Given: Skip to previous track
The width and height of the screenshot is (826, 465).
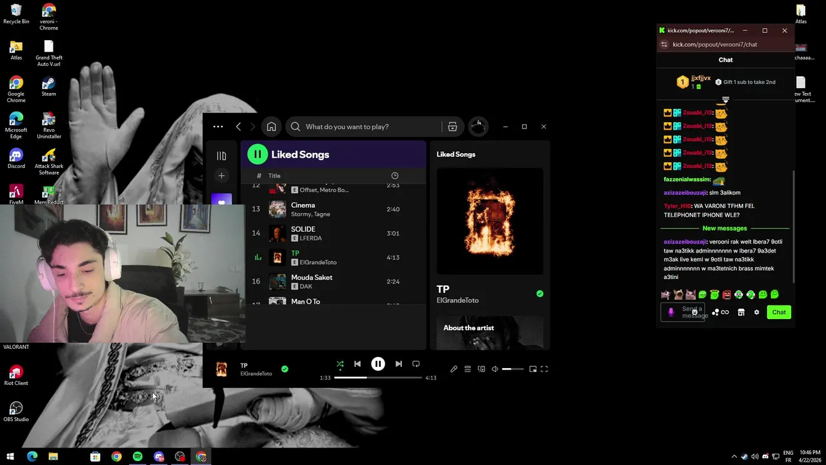Looking at the screenshot, I should tap(358, 364).
